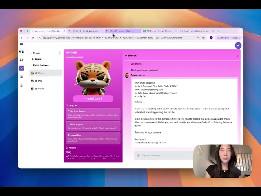Select Draven digital employee

46,73
